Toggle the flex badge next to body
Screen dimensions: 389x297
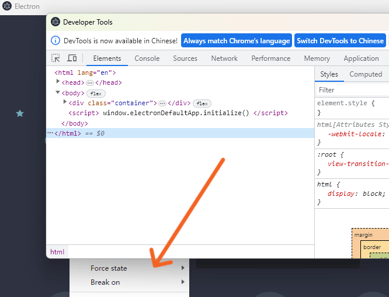pyautogui.click(x=96, y=94)
